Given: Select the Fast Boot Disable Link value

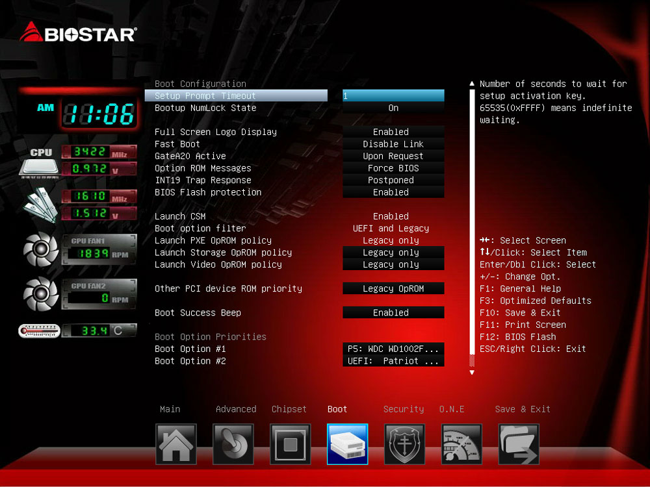Looking at the screenshot, I should click(x=393, y=144).
